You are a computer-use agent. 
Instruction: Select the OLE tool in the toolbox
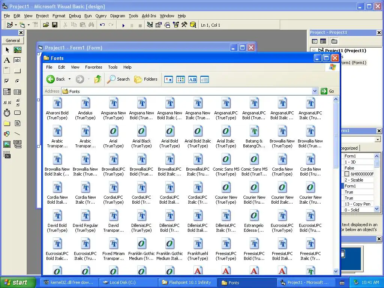click(7, 155)
